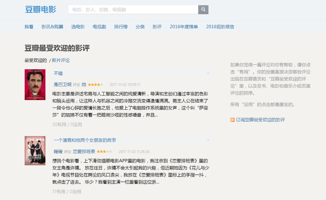Open the 恋爱排班表 movie poster thumbnail

[35, 151]
